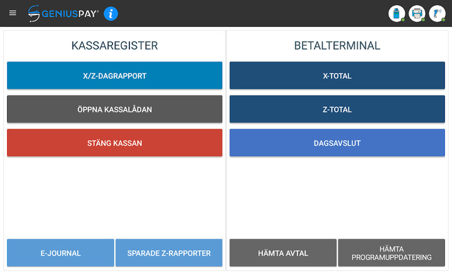
Task: Check the payment terminal status icon
Action: 396,13
